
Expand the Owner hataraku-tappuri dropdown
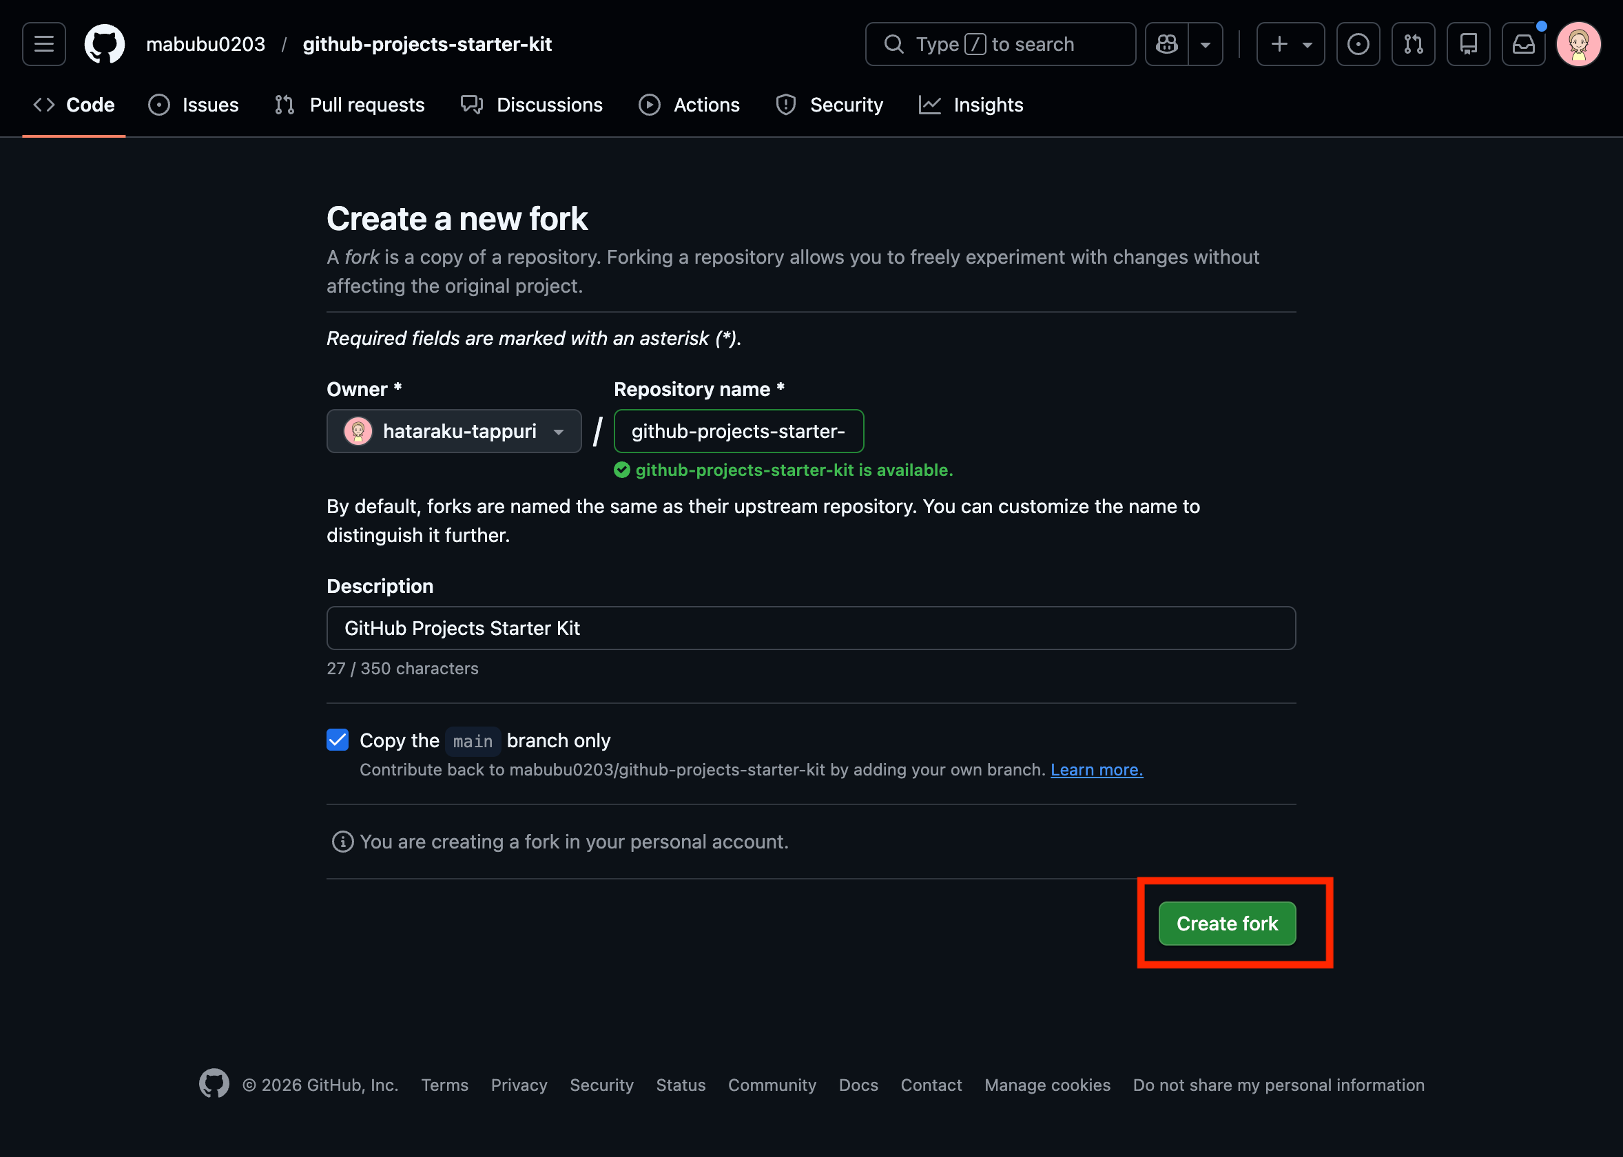(x=454, y=431)
